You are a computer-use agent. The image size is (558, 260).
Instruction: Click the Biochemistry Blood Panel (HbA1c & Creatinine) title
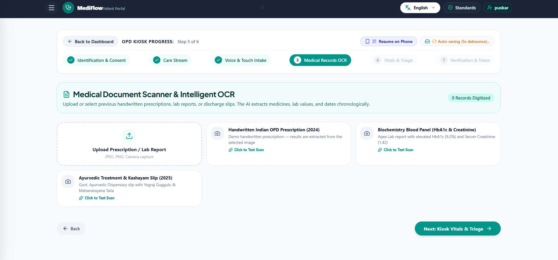tap(427, 130)
